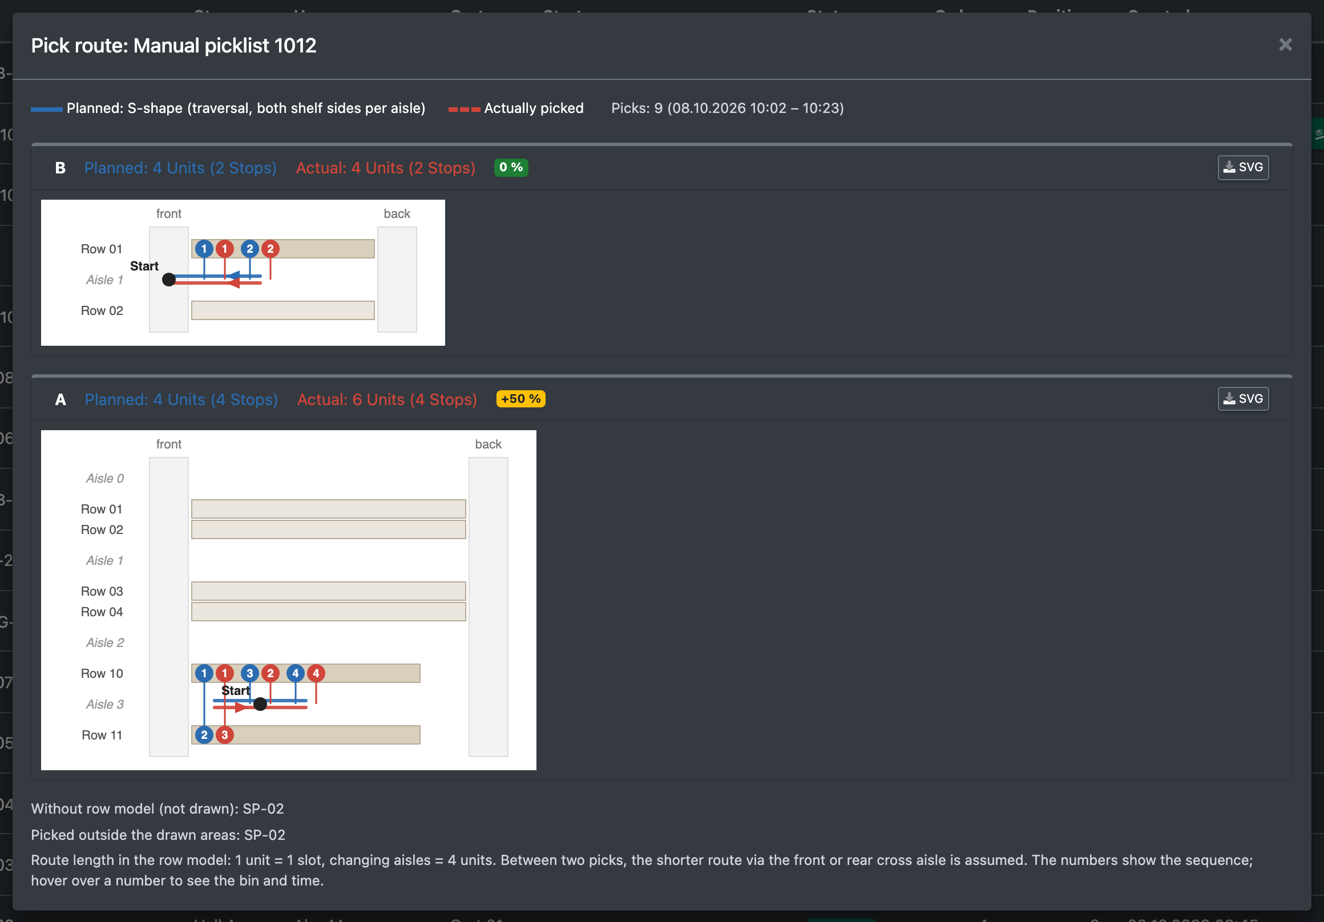This screenshot has width=1324, height=922.
Task: Click blue planned marker 4 on Row 10
Action: [295, 673]
